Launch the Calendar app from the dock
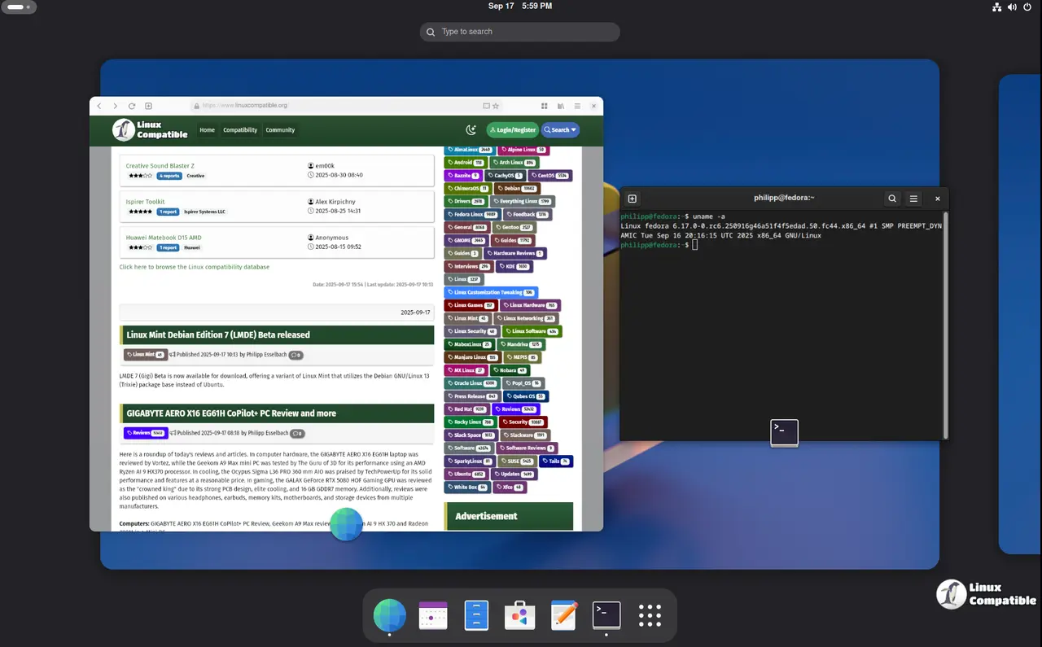This screenshot has height=647, width=1042. click(x=433, y=615)
